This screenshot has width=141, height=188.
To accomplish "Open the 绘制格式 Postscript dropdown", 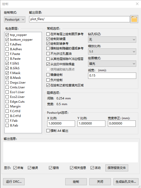I will tap(15, 19).
